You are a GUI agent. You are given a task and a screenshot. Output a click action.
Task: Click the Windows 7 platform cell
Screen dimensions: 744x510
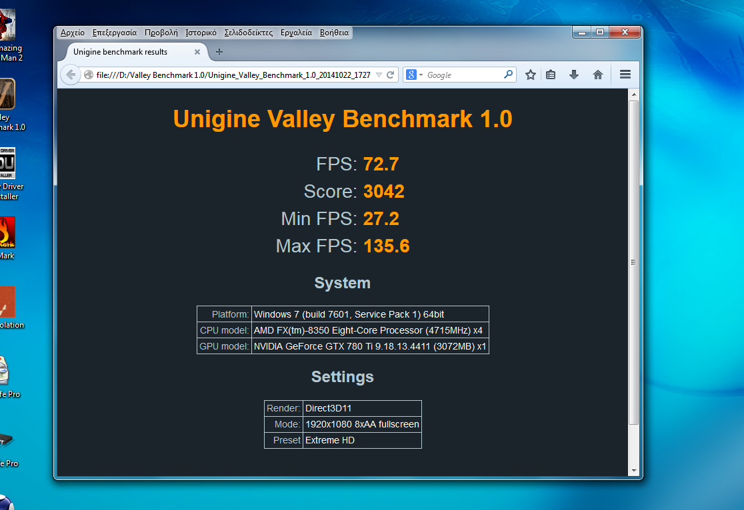coord(370,314)
